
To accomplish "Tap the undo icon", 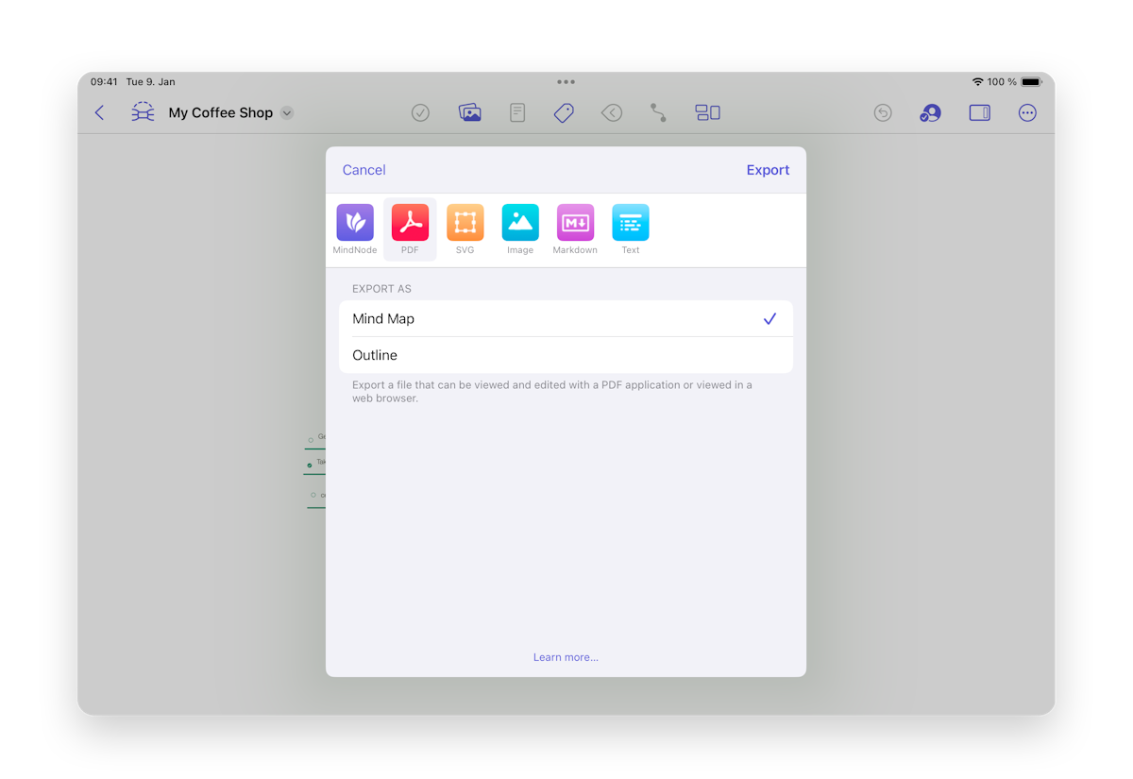I will [x=883, y=112].
